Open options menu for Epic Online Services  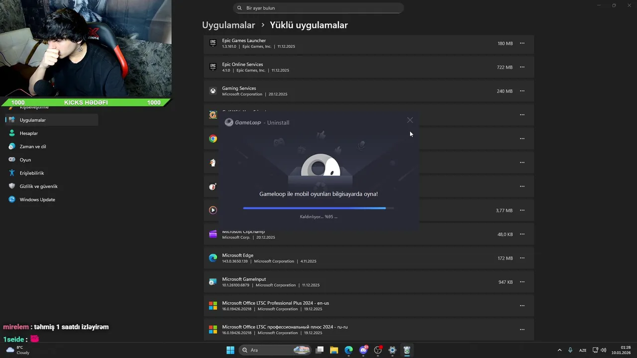coord(522,67)
